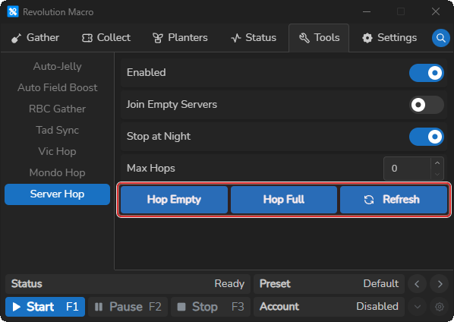This screenshot has height=322, width=454.
Task: Click the Hop Empty button
Action: point(174,200)
